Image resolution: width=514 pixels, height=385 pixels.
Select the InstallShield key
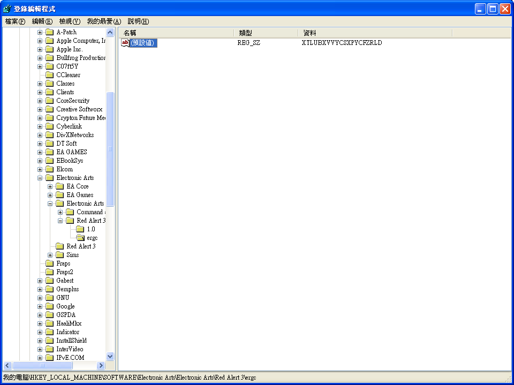coord(71,341)
